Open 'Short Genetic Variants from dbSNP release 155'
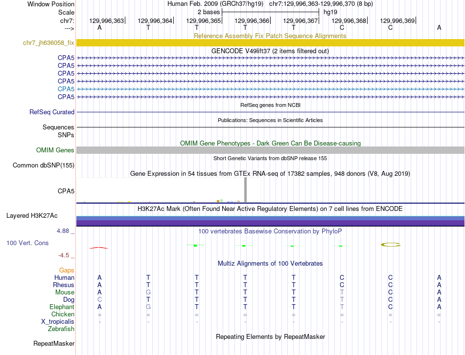This screenshot has height=355, width=465. [270, 158]
